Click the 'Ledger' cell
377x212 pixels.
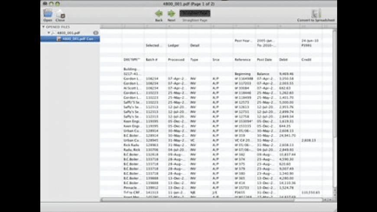point(173,45)
